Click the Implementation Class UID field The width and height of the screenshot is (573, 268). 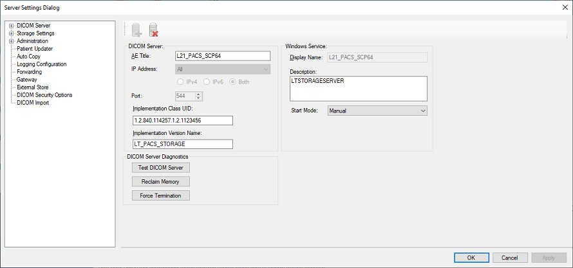182,120
